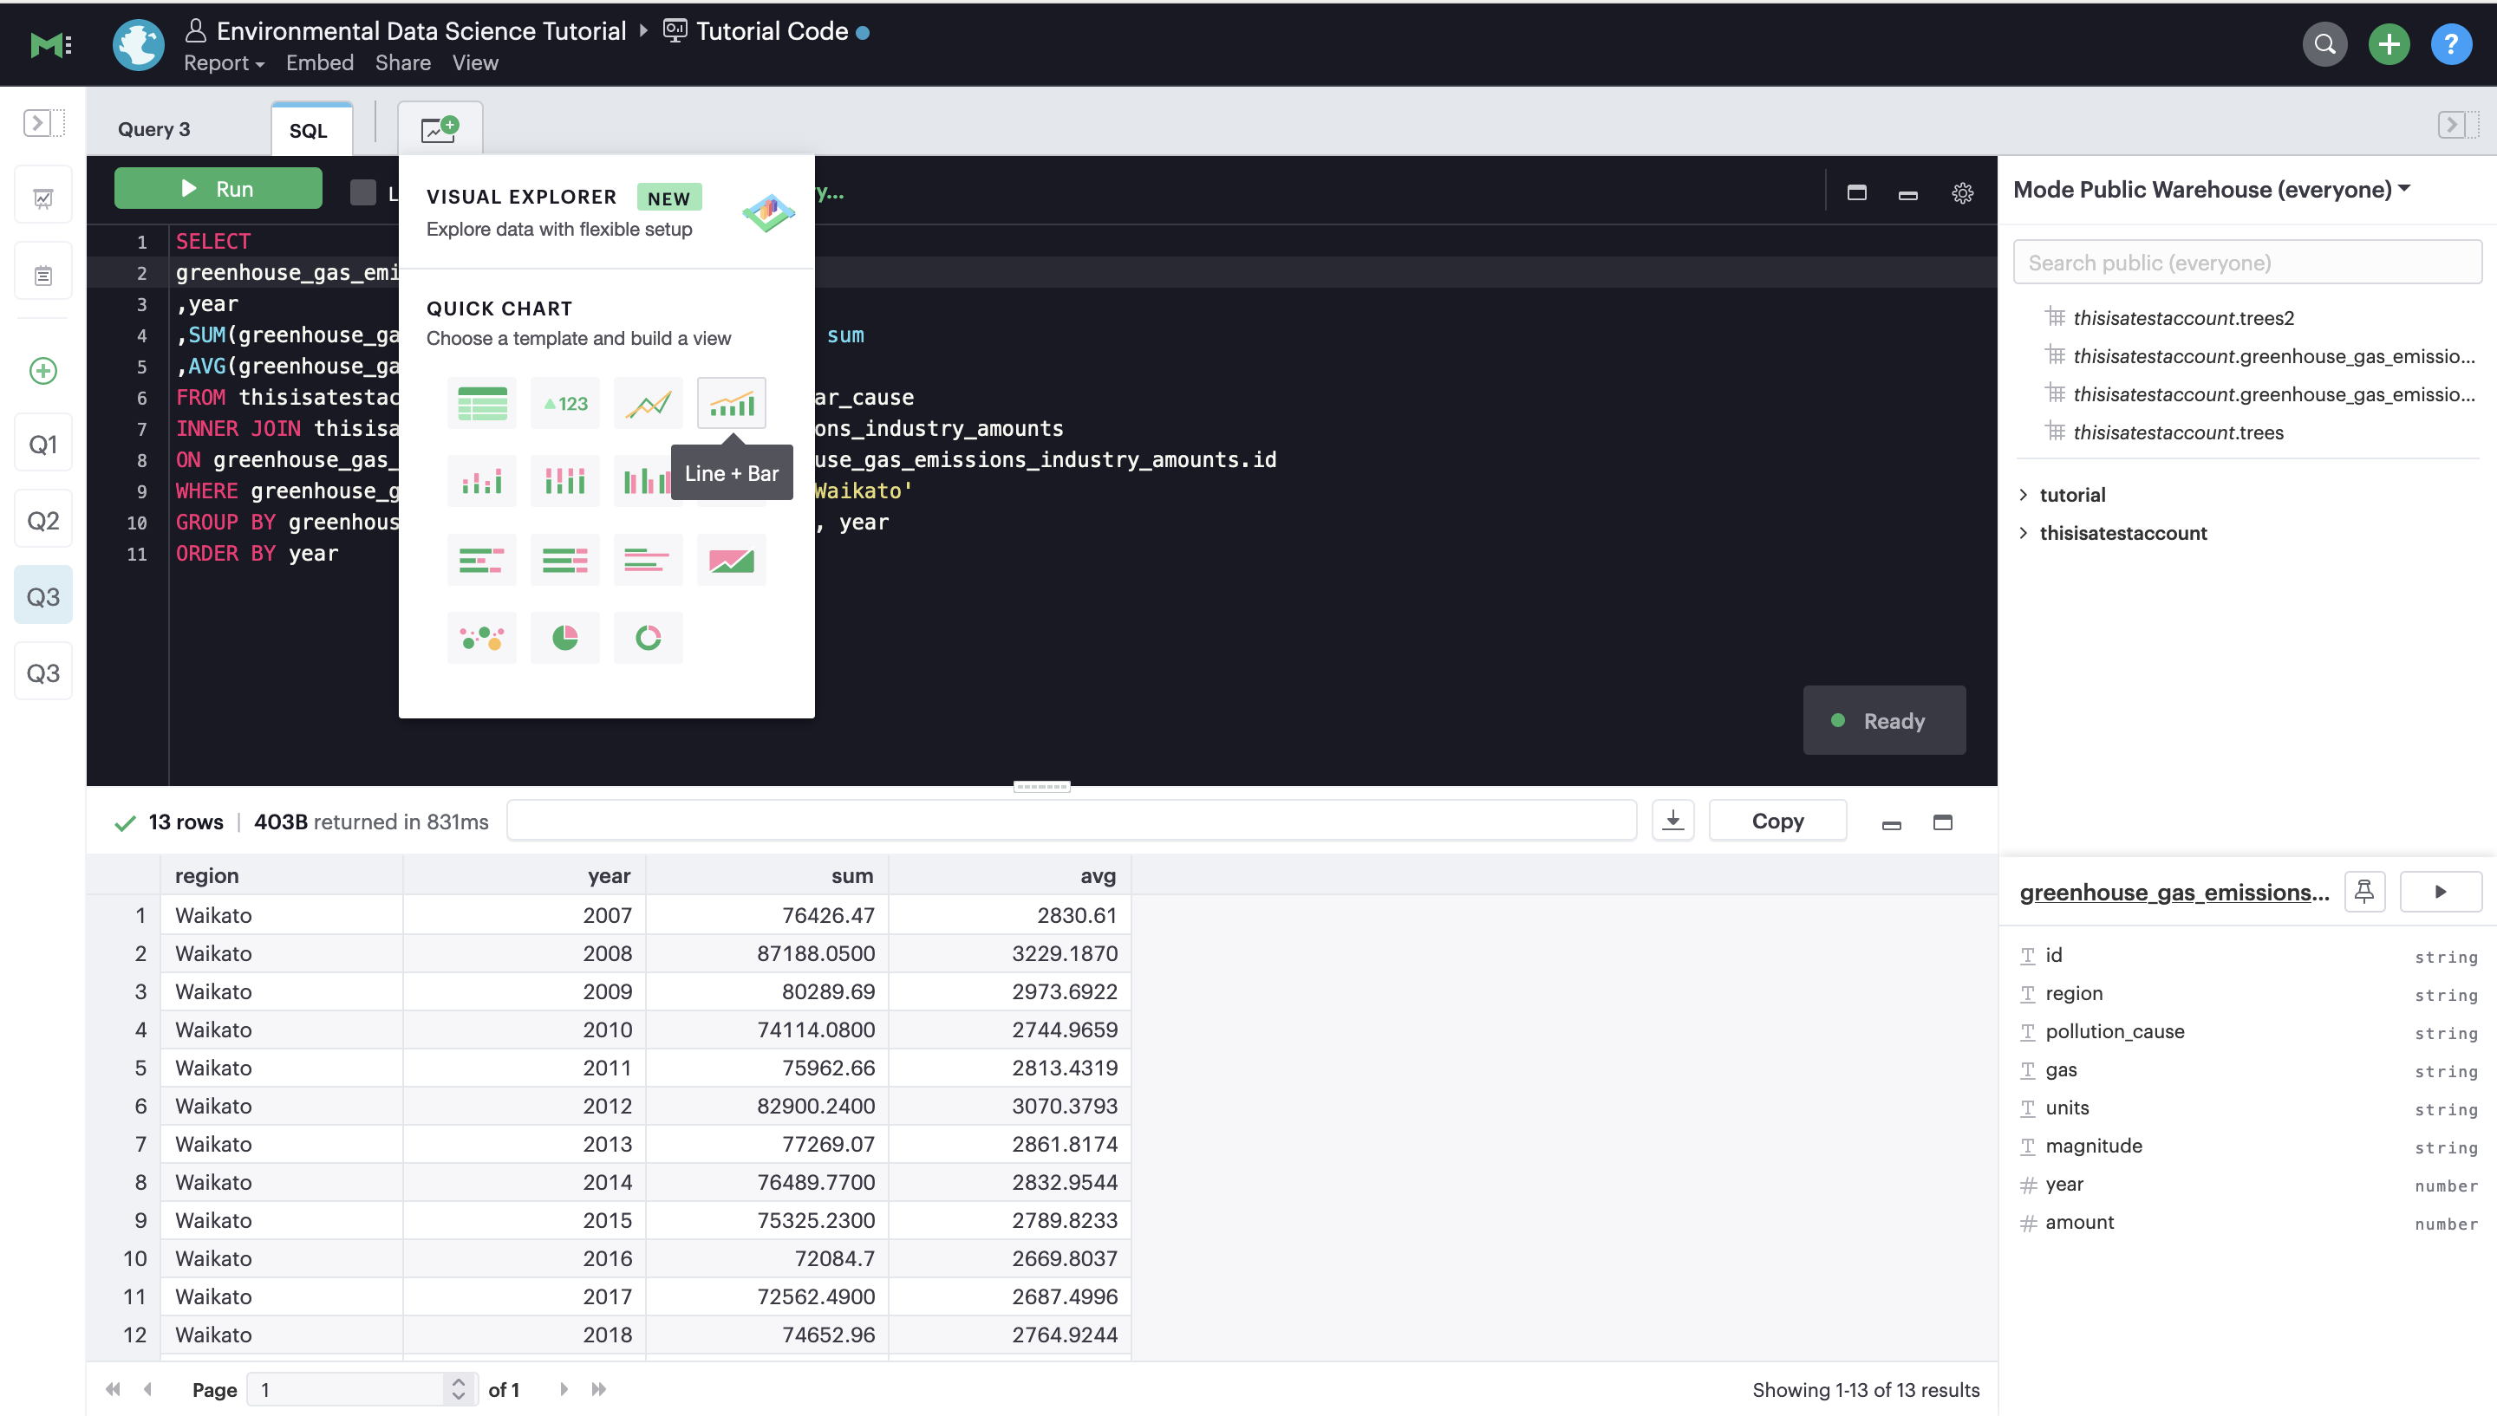Focus the Search public schema field
2497x1416 pixels.
(2246, 263)
